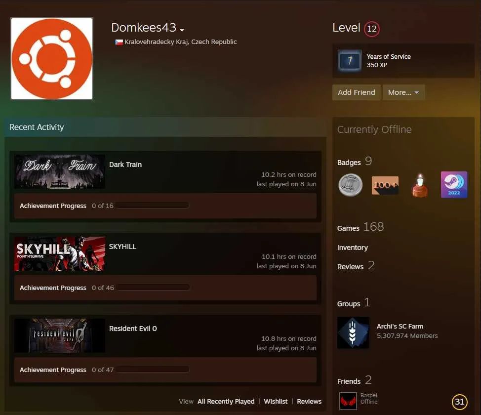This screenshot has height=415, width=481.
Task: Open the silver coin community badge
Action: (350, 185)
